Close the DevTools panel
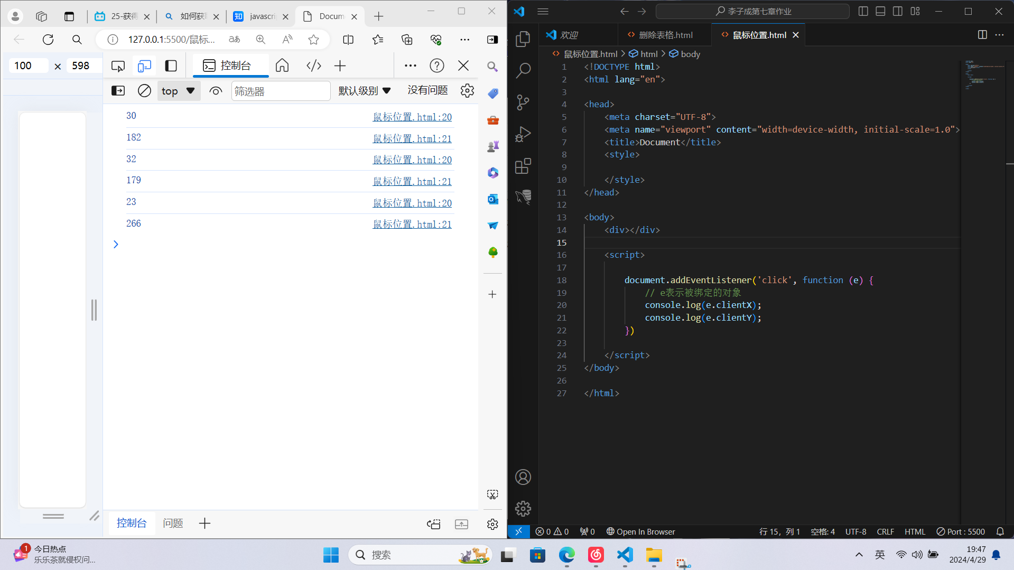Image resolution: width=1014 pixels, height=570 pixels. pyautogui.click(x=463, y=66)
